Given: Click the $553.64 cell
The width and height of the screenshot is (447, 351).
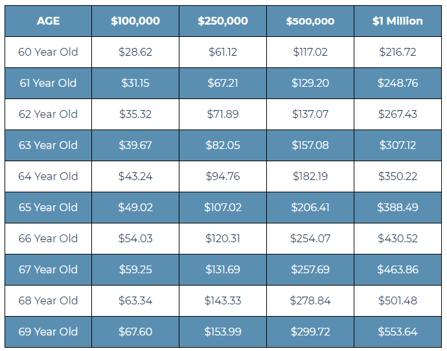Looking at the screenshot, I should click(x=398, y=332).
